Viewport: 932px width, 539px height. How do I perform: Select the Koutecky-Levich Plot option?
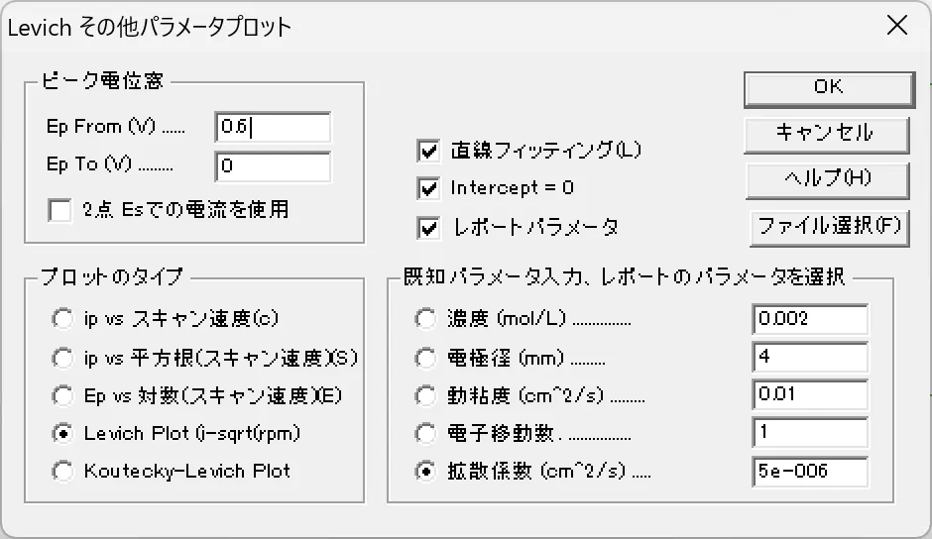[x=63, y=472]
